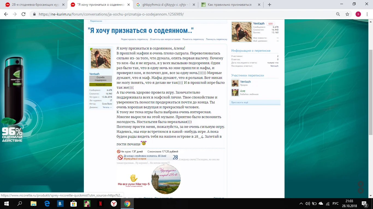Open the round castle island image
The image size is (373, 209).
(166, 179)
